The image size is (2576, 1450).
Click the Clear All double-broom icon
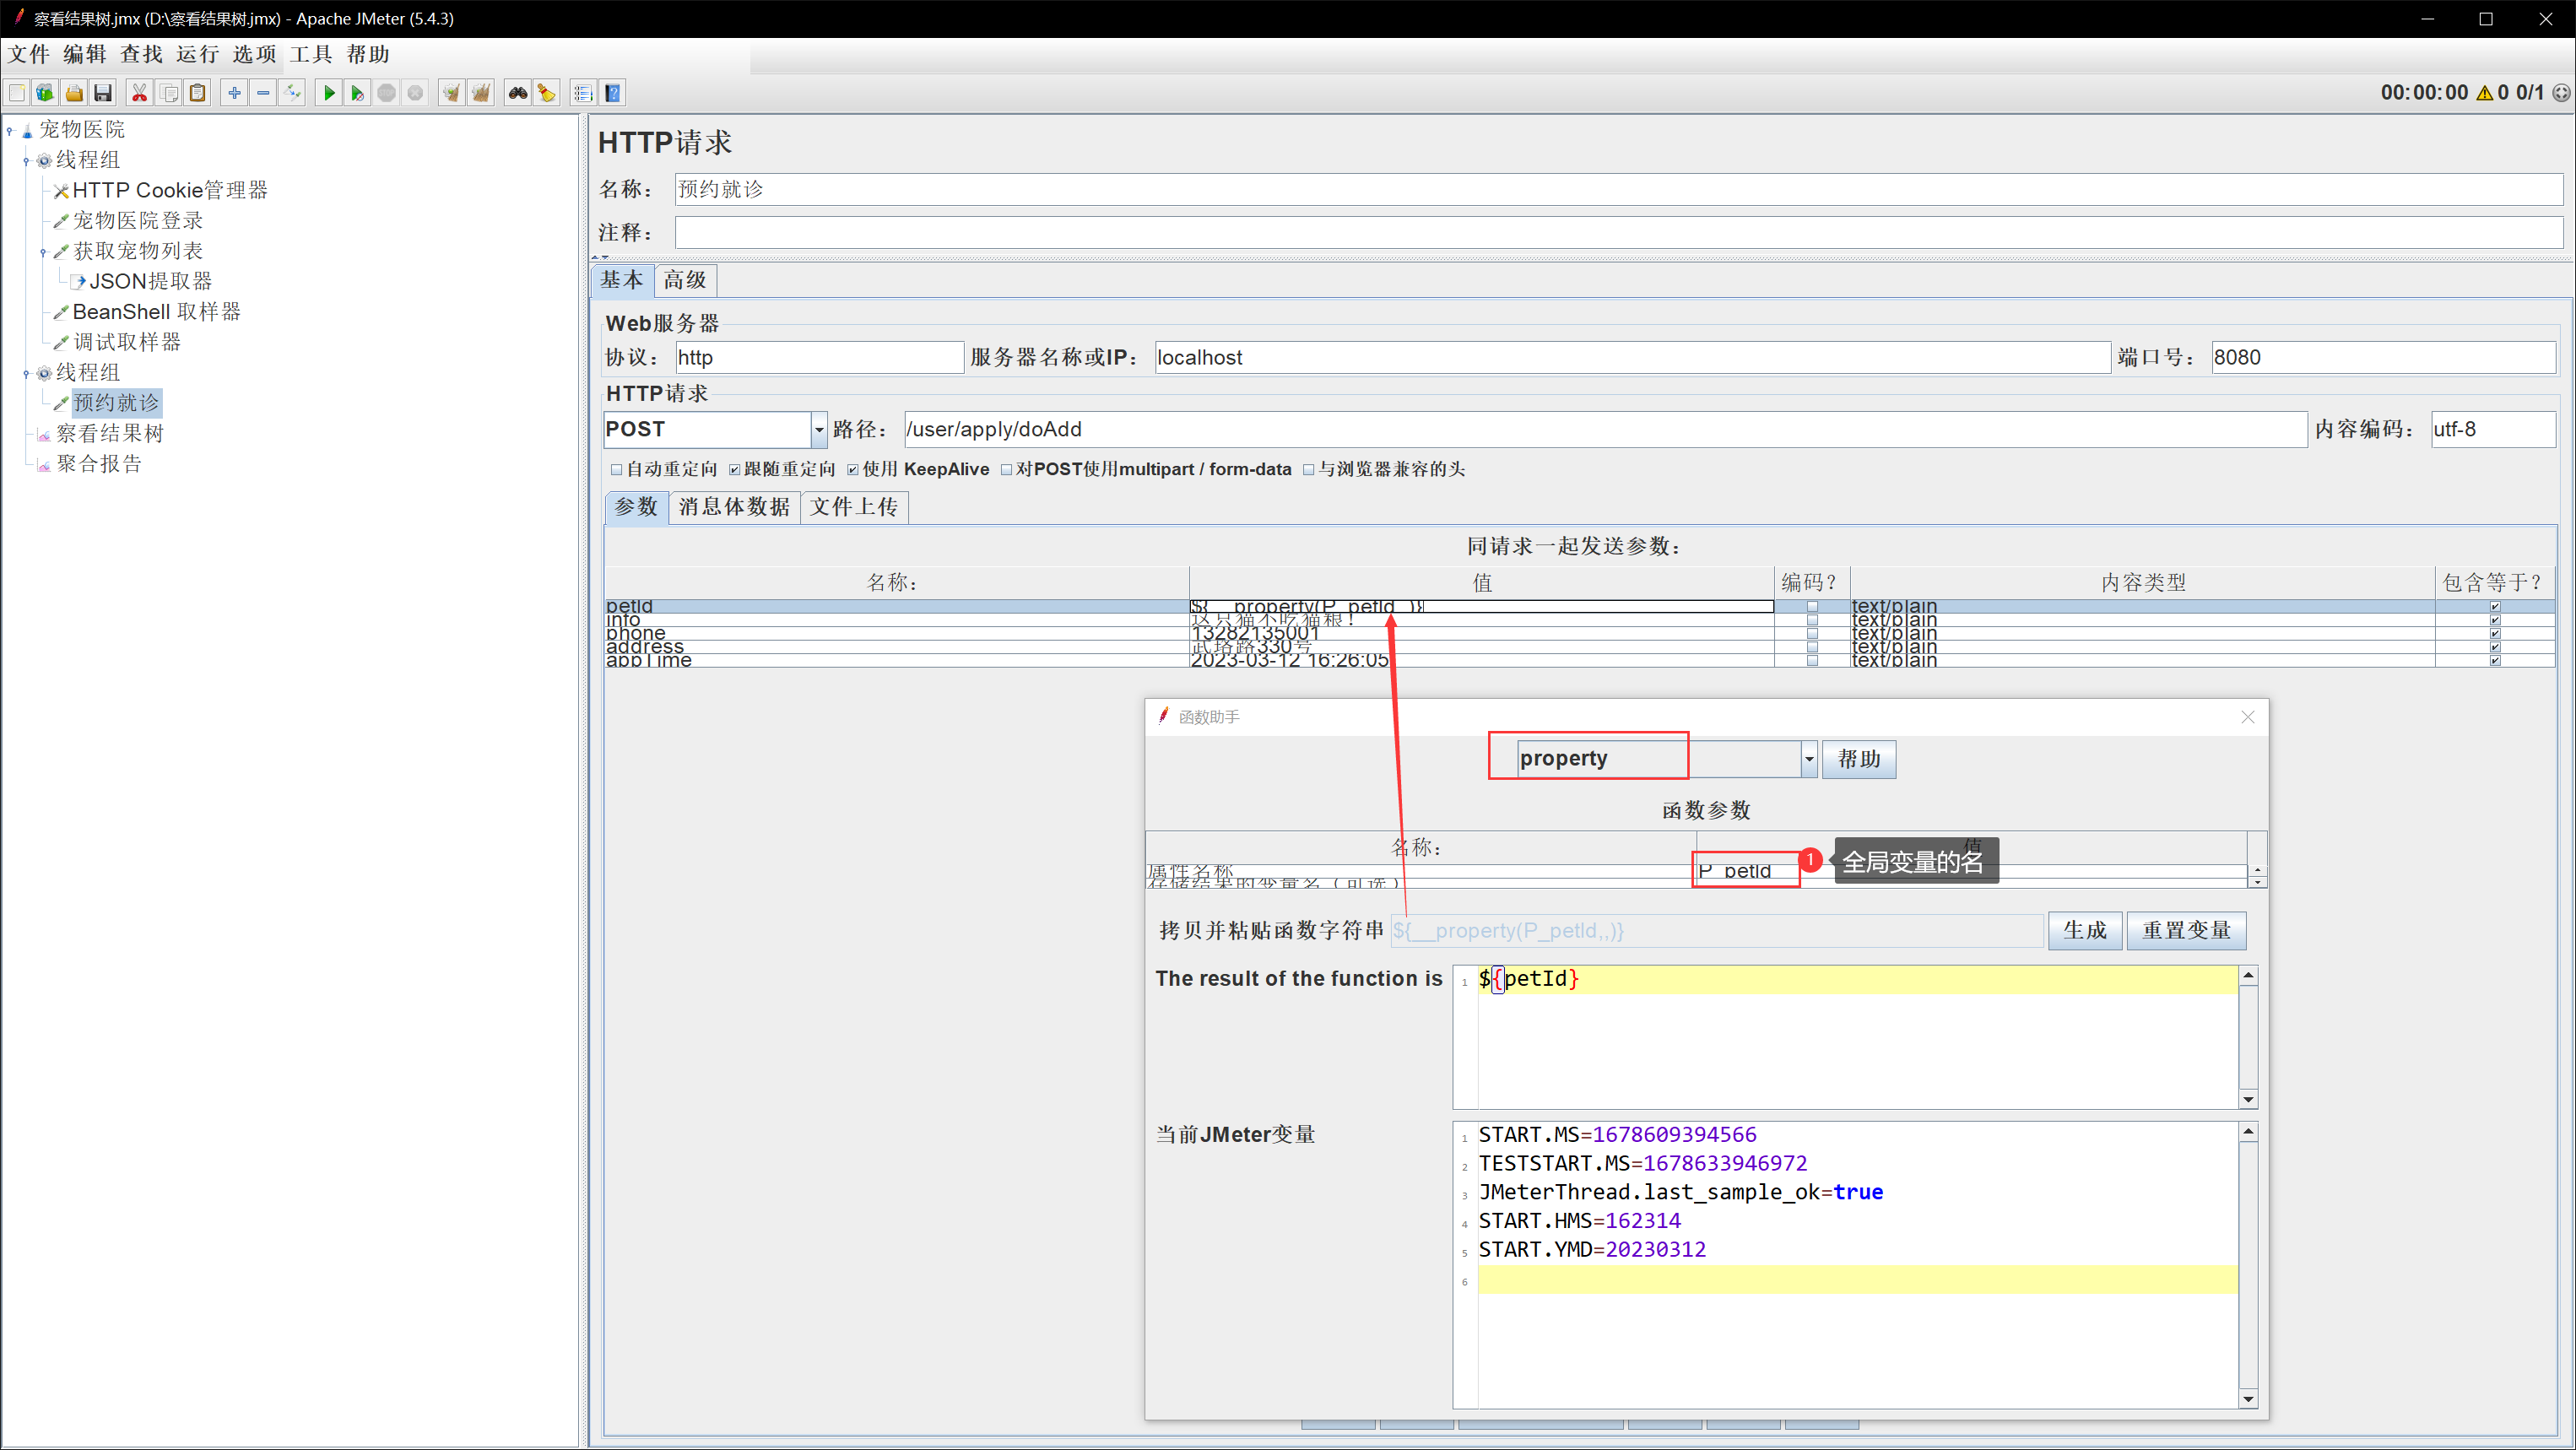click(481, 93)
